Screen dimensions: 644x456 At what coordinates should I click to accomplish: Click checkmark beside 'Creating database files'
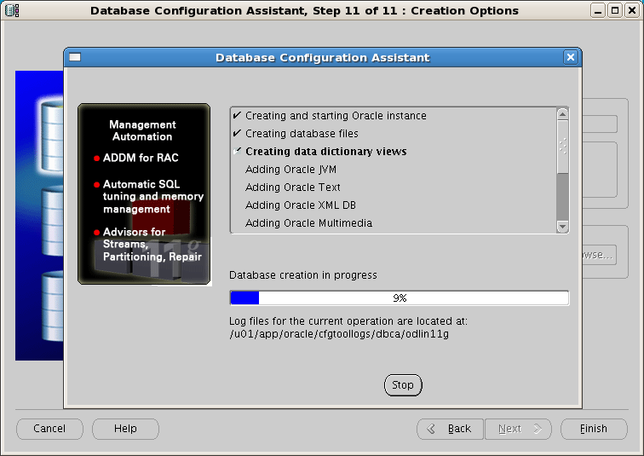[237, 133]
